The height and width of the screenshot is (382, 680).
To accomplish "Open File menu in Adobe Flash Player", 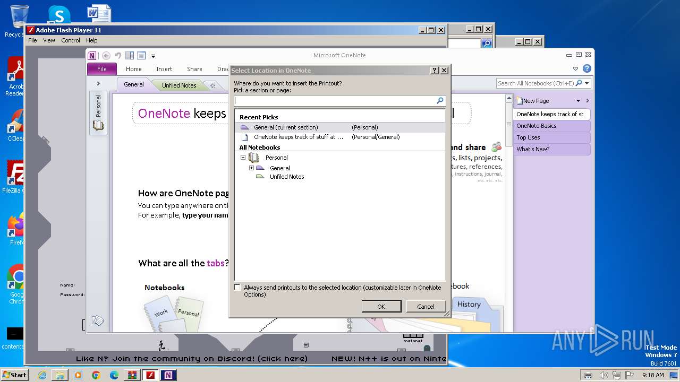I will tap(32, 40).
